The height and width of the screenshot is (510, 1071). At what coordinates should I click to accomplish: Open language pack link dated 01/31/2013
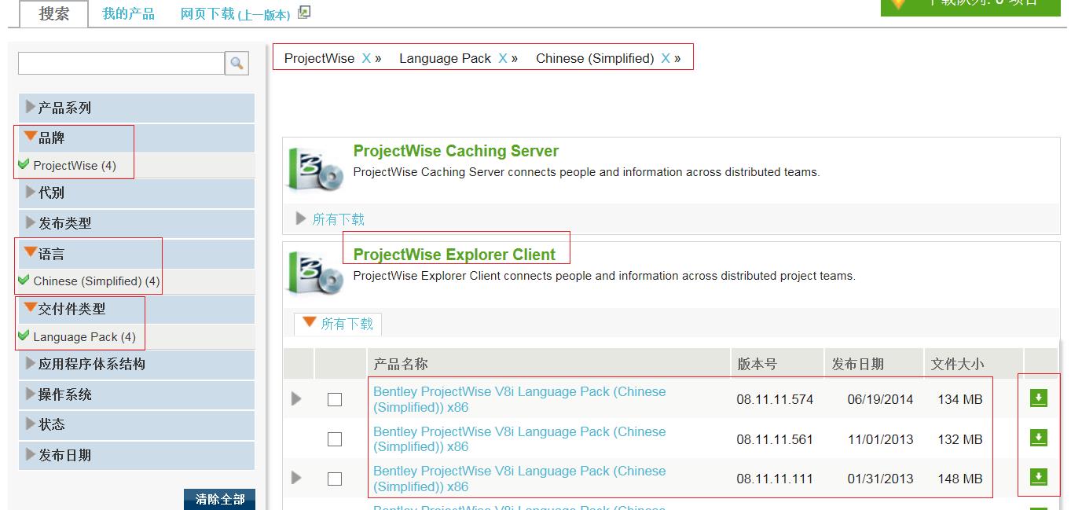pos(519,479)
